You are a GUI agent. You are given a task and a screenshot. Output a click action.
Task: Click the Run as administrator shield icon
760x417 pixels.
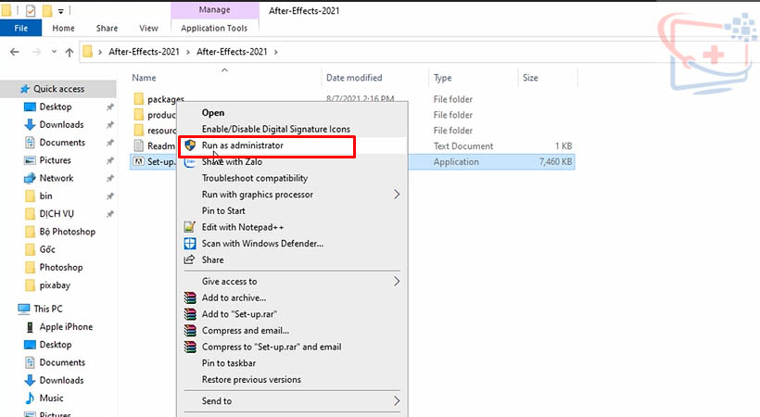tap(190, 145)
